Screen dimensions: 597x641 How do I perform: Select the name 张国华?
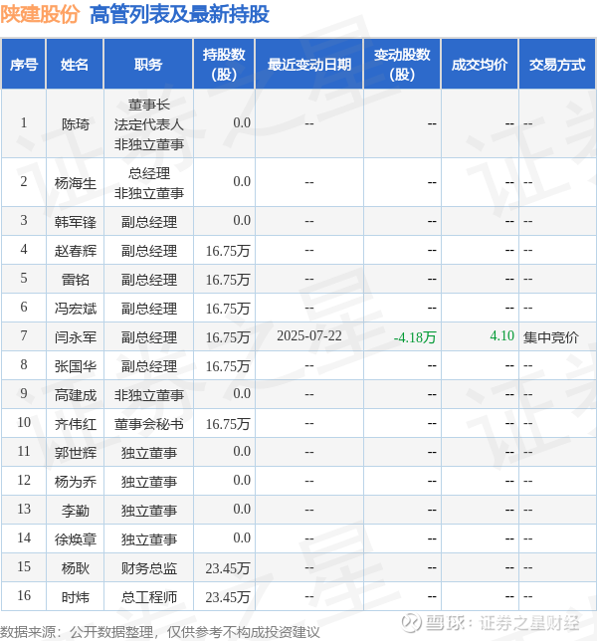point(76,366)
